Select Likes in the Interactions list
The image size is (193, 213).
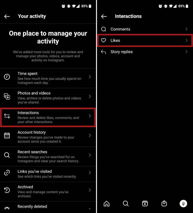pyautogui.click(x=145, y=40)
